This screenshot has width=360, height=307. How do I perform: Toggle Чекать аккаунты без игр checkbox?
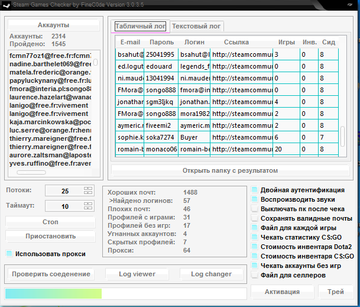pos(254,266)
